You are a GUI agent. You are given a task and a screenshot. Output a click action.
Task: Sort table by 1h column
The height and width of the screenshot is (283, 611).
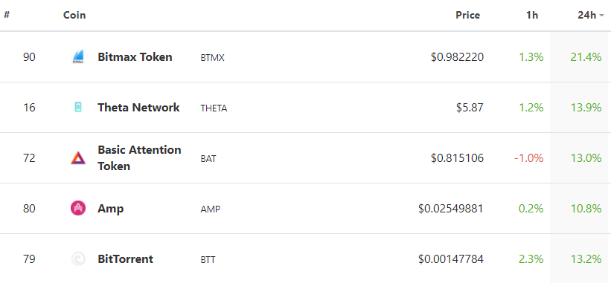coord(532,15)
